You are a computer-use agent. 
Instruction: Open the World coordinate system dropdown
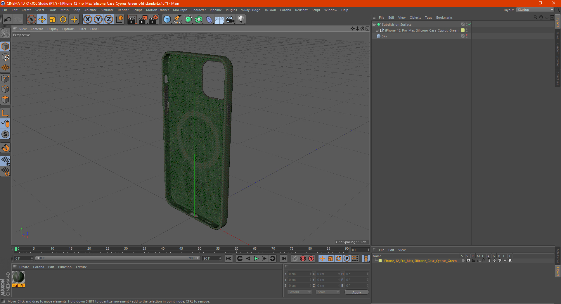pos(299,292)
